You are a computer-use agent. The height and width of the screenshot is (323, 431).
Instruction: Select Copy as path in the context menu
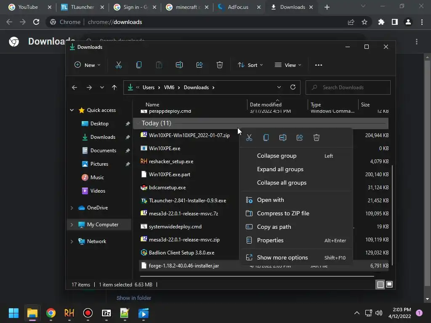pos(296,227)
